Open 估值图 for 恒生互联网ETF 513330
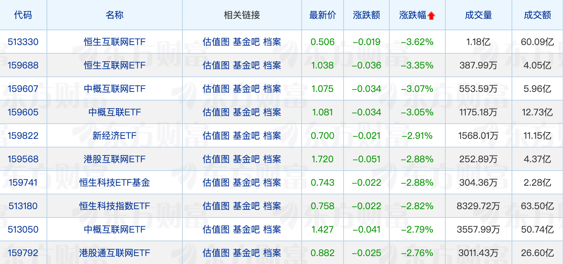 click(x=216, y=42)
